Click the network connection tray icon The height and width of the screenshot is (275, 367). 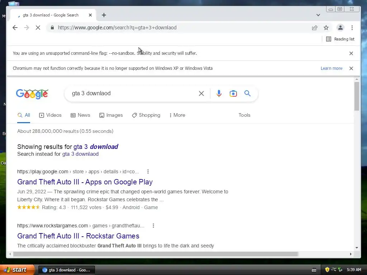click(x=334, y=270)
